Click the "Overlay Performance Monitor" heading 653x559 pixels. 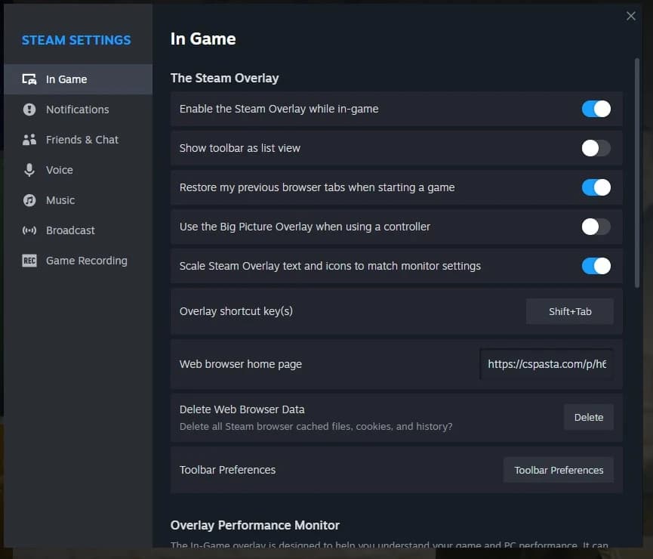(255, 525)
